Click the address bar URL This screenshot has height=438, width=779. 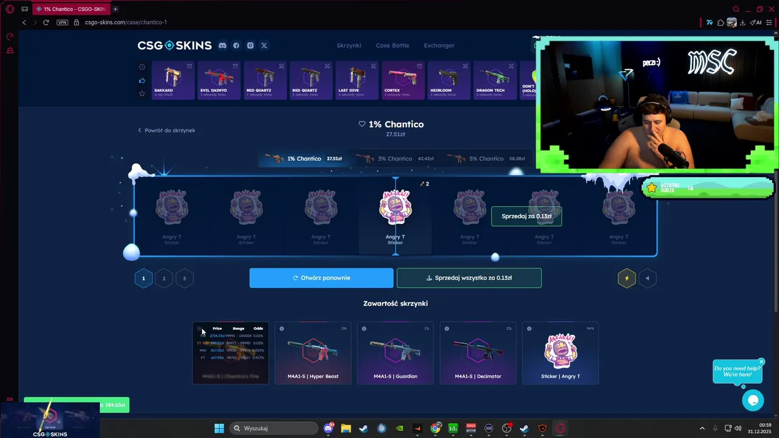pos(126,23)
